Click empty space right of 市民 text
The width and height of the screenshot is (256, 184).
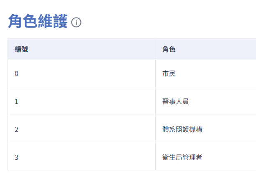click(x=218, y=73)
